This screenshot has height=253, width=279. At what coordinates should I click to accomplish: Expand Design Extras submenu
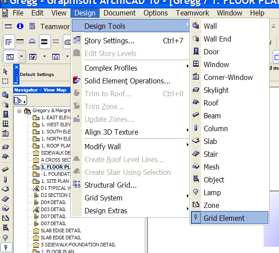[x=131, y=211]
